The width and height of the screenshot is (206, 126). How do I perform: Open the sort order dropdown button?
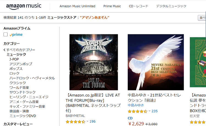click(x=202, y=18)
